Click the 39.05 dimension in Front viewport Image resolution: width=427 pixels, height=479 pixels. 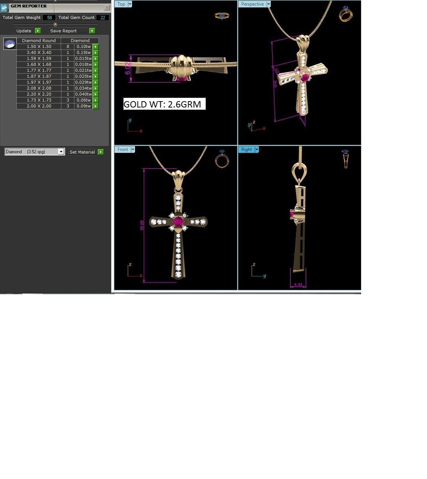(142, 225)
